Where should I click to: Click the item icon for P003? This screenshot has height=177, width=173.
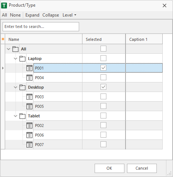point(29,97)
